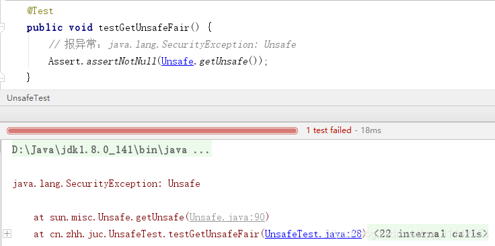
Task: Click the comment line about SecurityException
Action: [x=172, y=44]
